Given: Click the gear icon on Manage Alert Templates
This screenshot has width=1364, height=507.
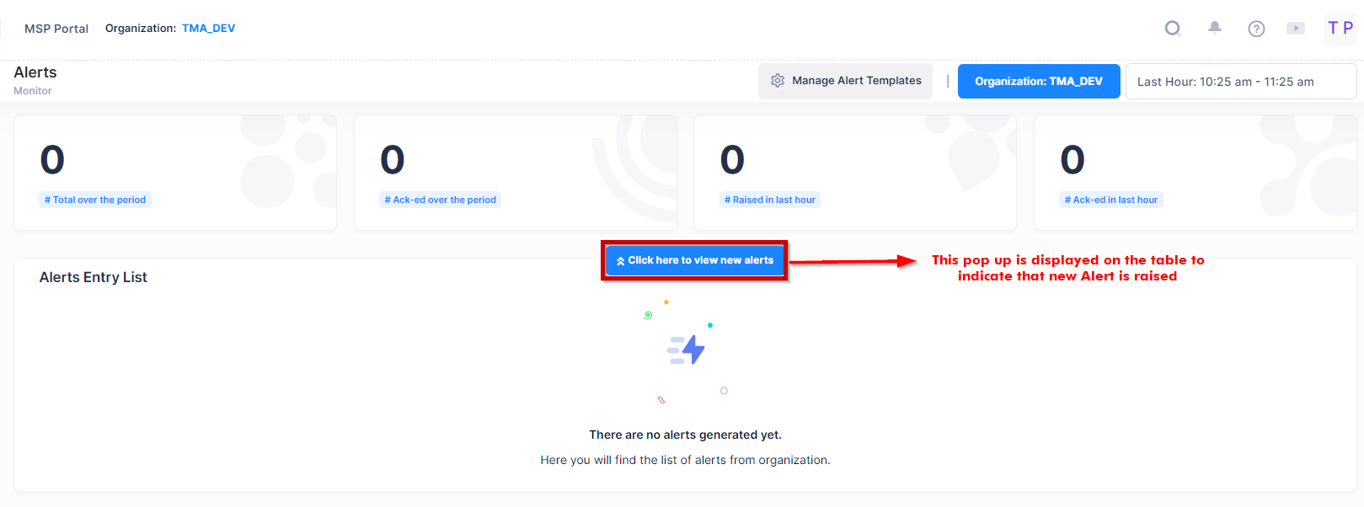Looking at the screenshot, I should click(x=778, y=81).
